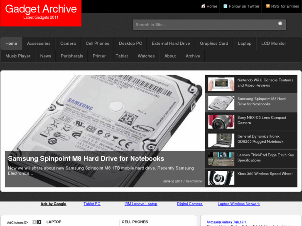
Task: Select the Cell Phones menu item
Action: (x=98, y=44)
